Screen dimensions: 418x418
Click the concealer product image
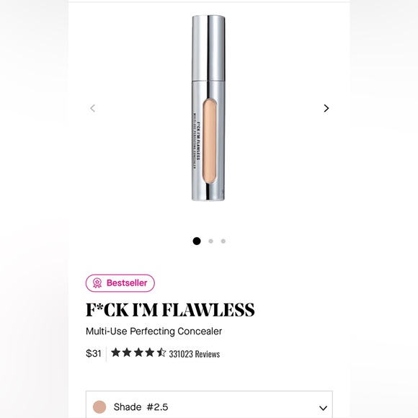(x=208, y=108)
